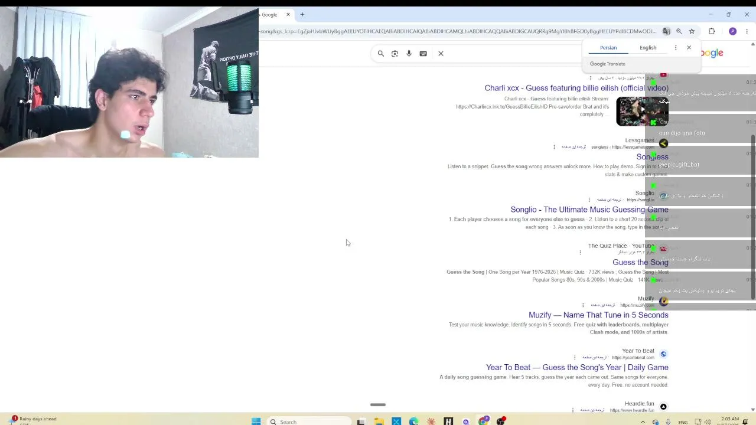
Task: Open more options for Muzify result
Action: click(583, 305)
